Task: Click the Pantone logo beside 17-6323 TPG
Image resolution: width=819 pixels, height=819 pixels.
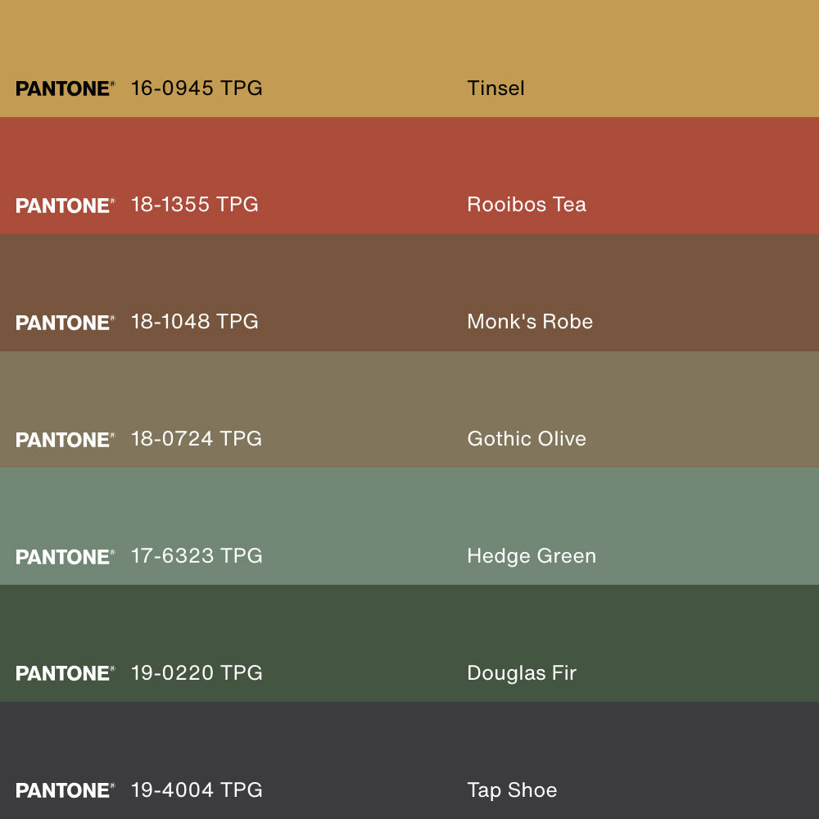Action: (65, 556)
